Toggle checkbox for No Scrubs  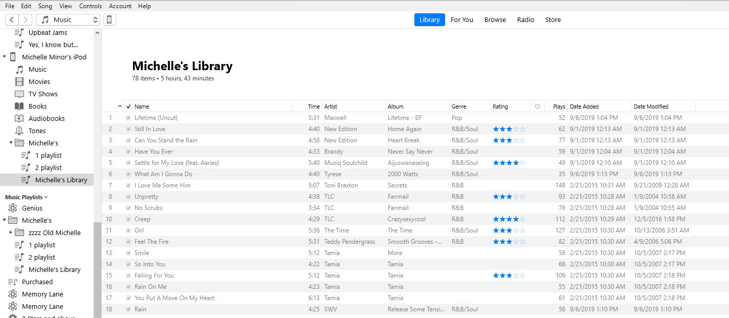tap(128, 208)
